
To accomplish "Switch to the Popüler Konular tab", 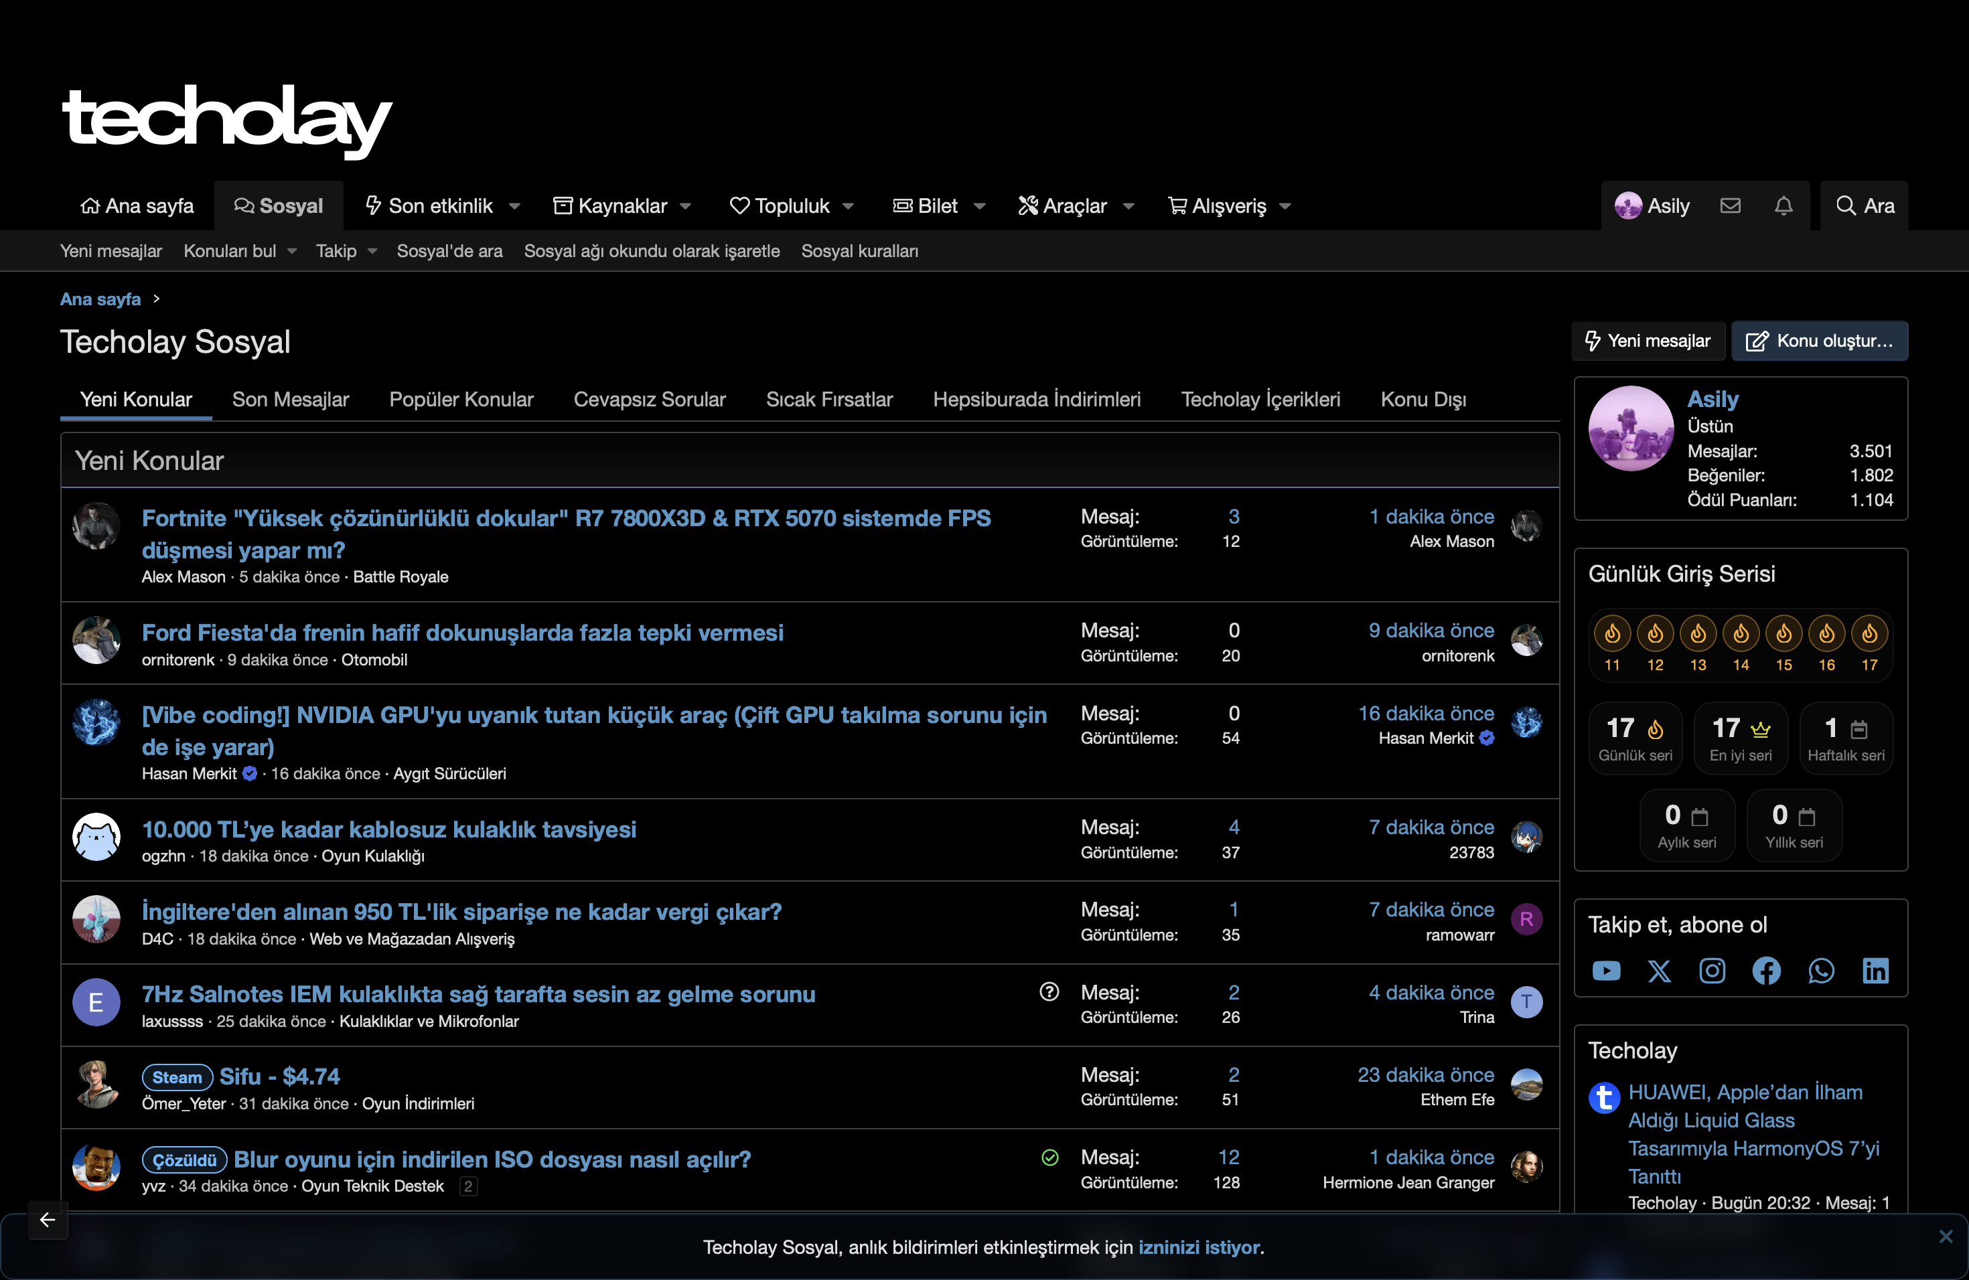I will 461,400.
